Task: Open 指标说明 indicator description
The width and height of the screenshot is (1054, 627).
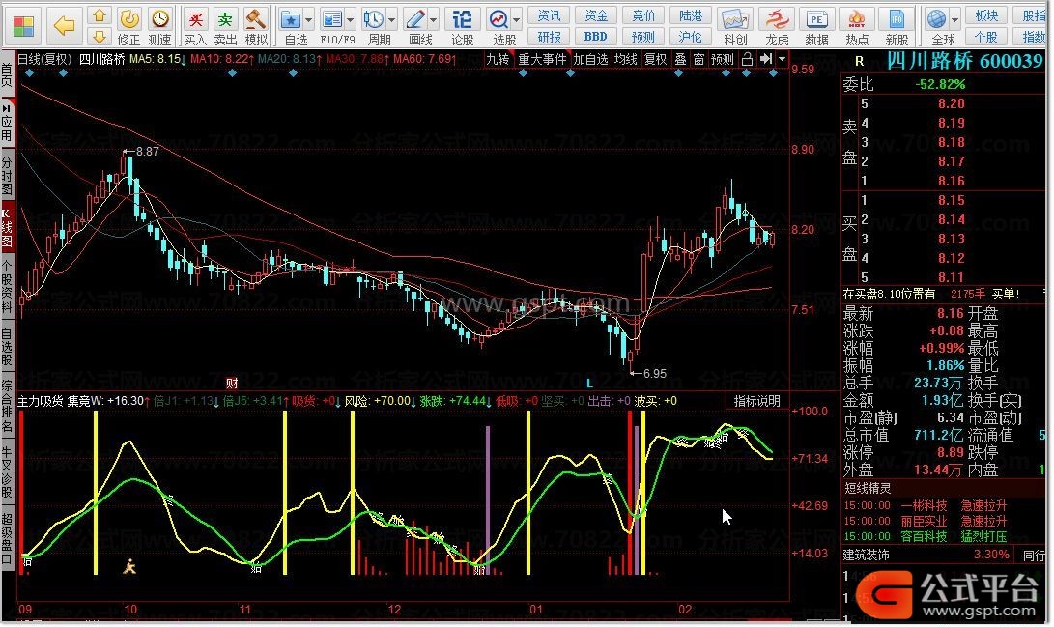Action: click(x=756, y=401)
